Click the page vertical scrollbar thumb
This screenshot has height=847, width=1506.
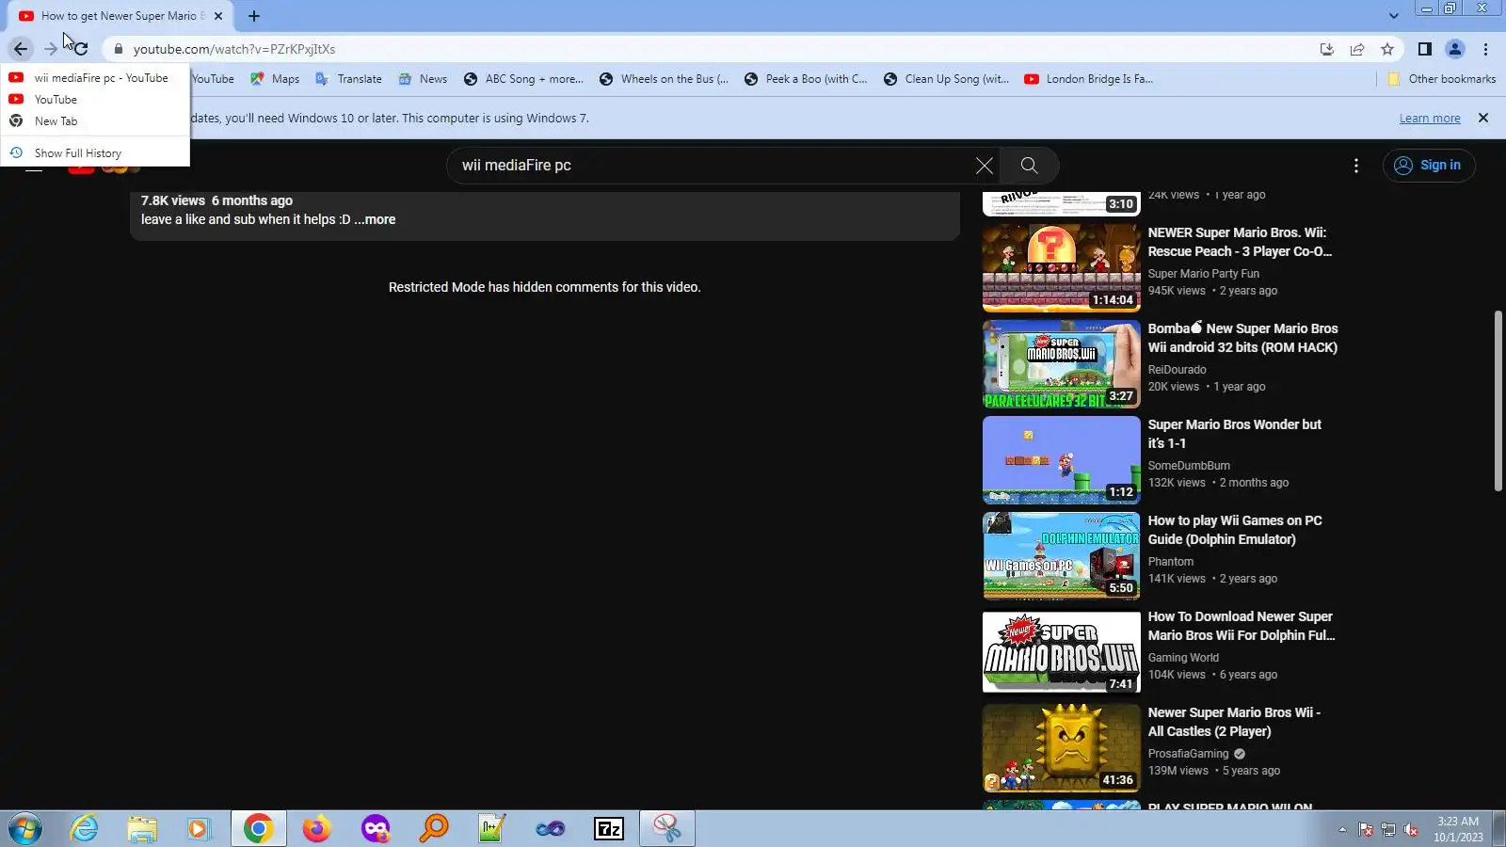click(x=1498, y=400)
